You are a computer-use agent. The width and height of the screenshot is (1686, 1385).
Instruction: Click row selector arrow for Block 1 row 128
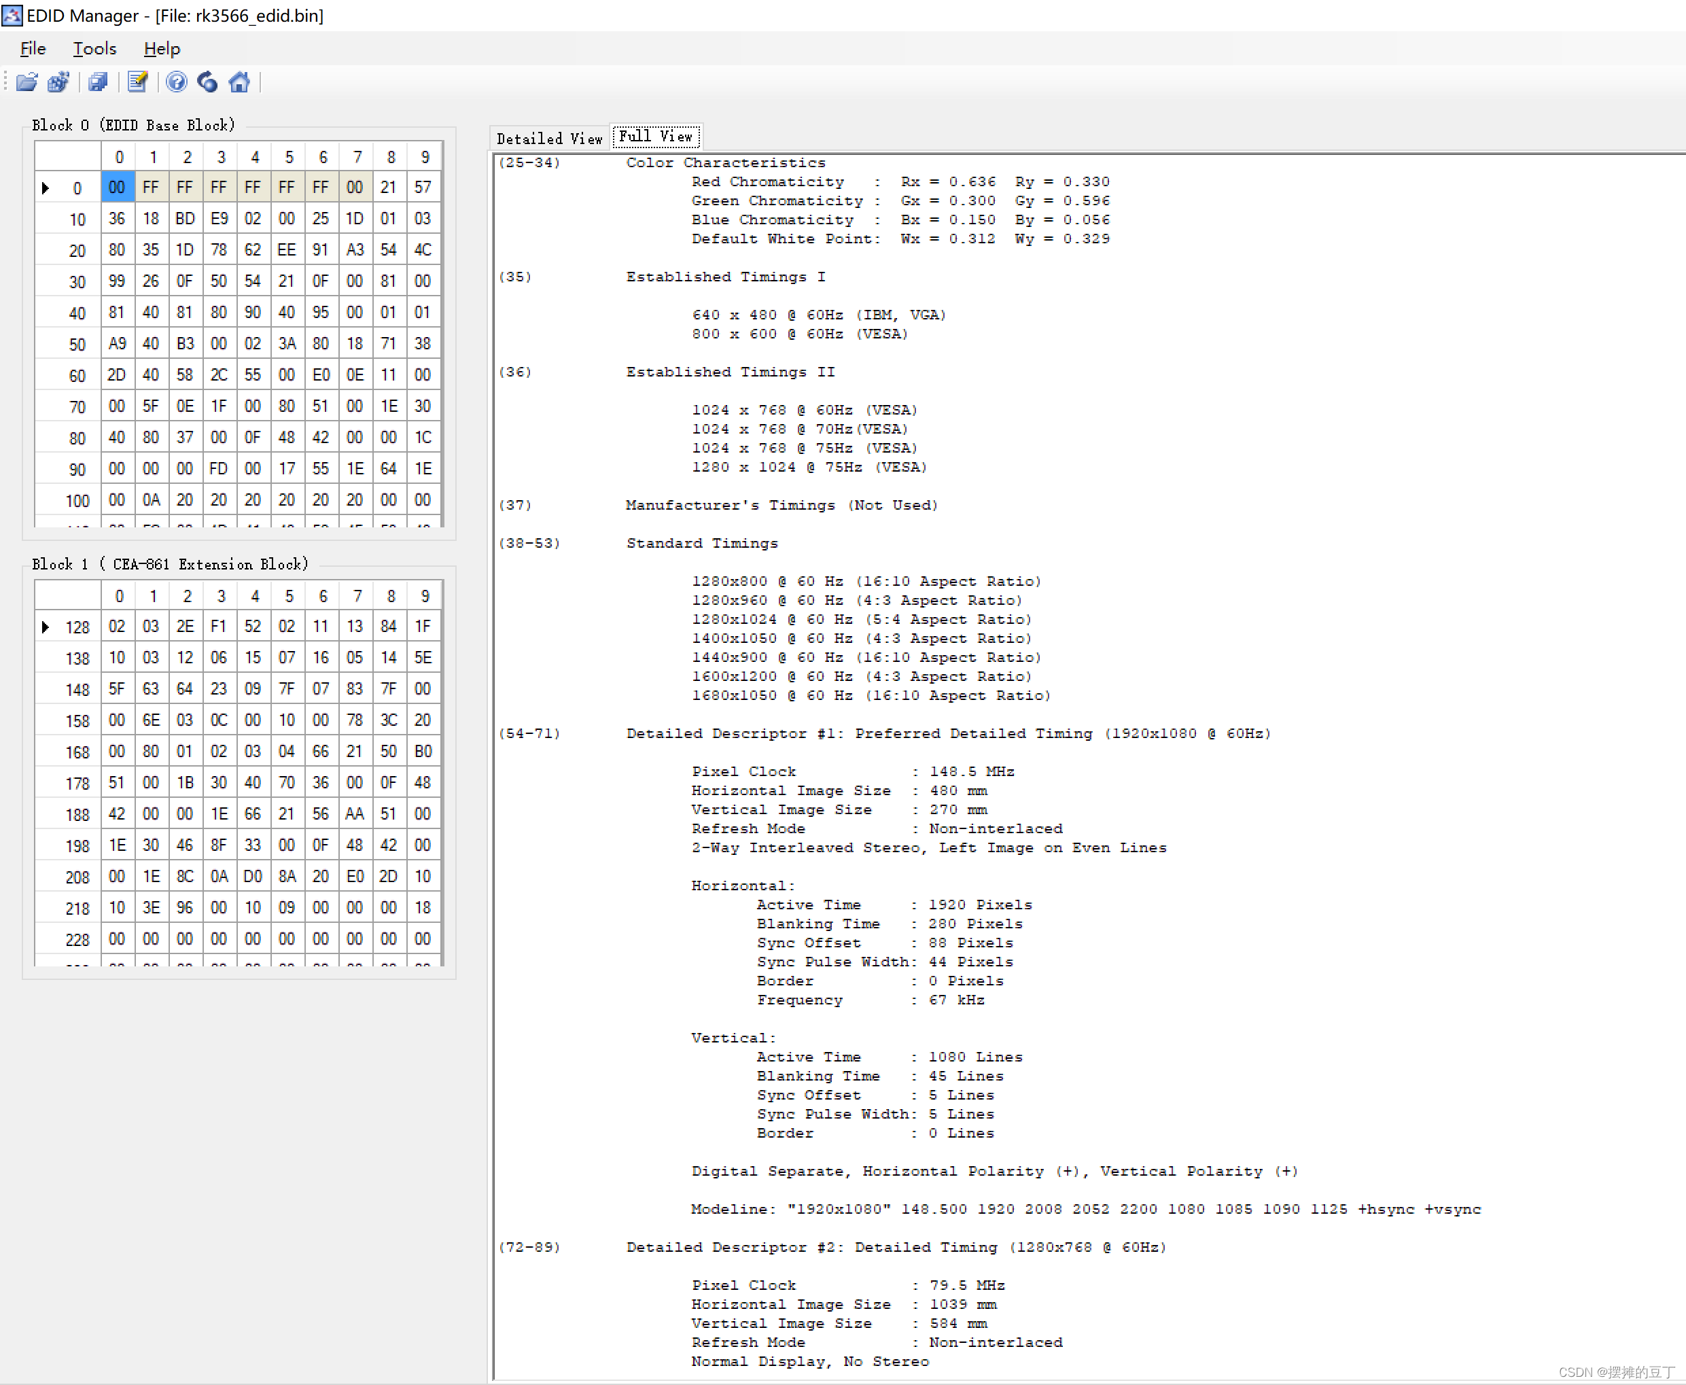click(x=46, y=627)
